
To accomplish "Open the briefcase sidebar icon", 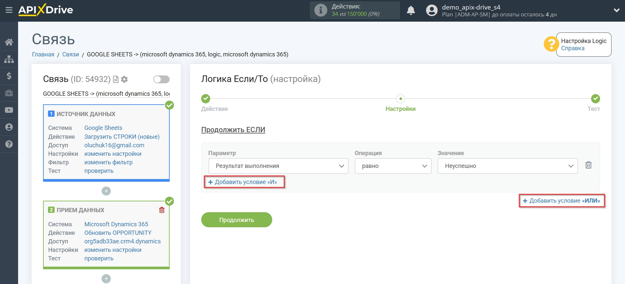I will point(9,93).
